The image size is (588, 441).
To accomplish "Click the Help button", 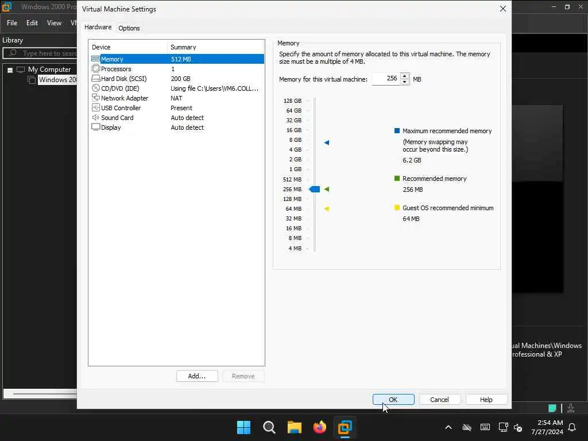I will [486, 400].
